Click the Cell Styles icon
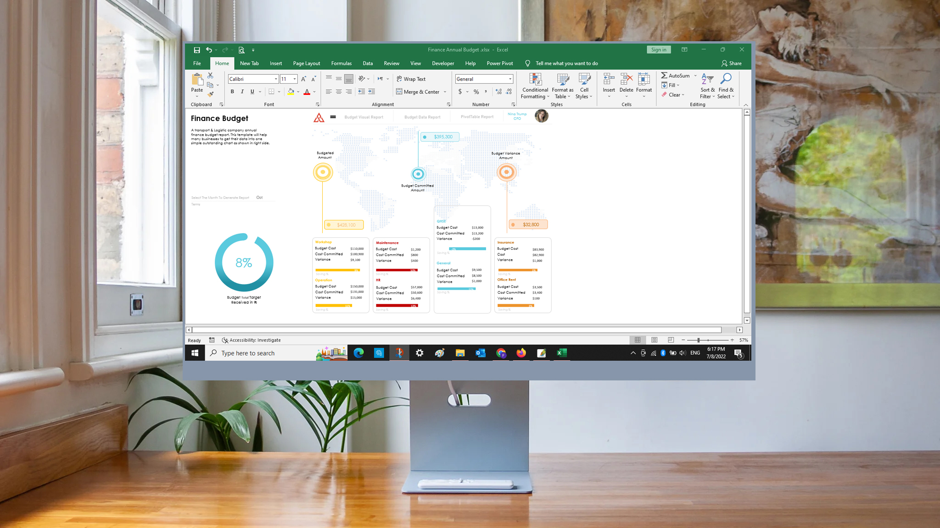 point(584,79)
